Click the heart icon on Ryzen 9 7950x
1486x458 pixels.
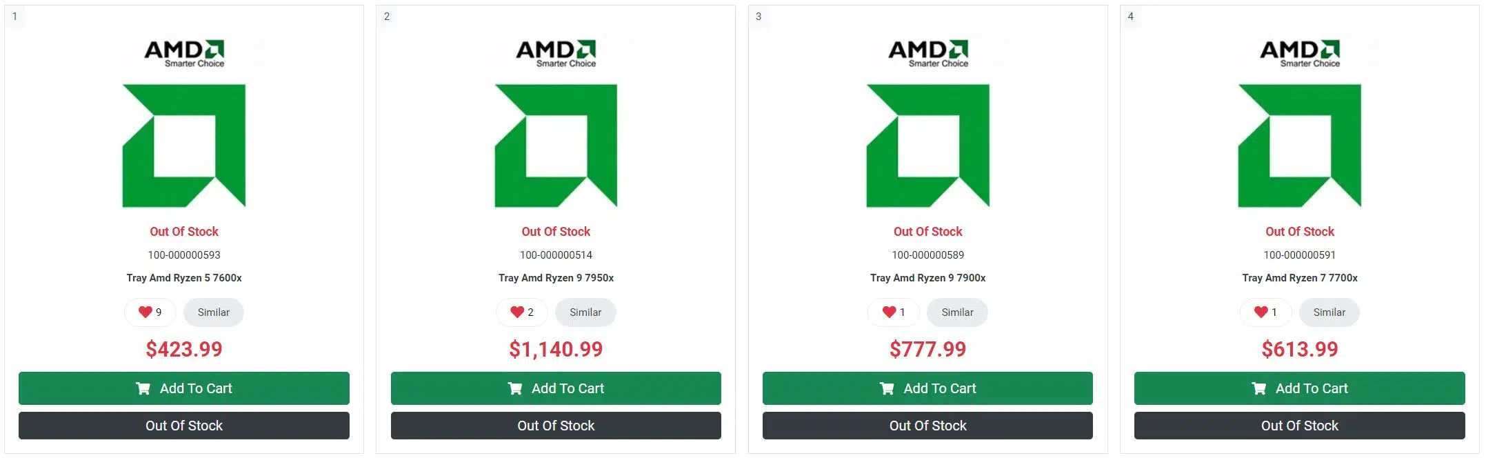pyautogui.click(x=522, y=312)
